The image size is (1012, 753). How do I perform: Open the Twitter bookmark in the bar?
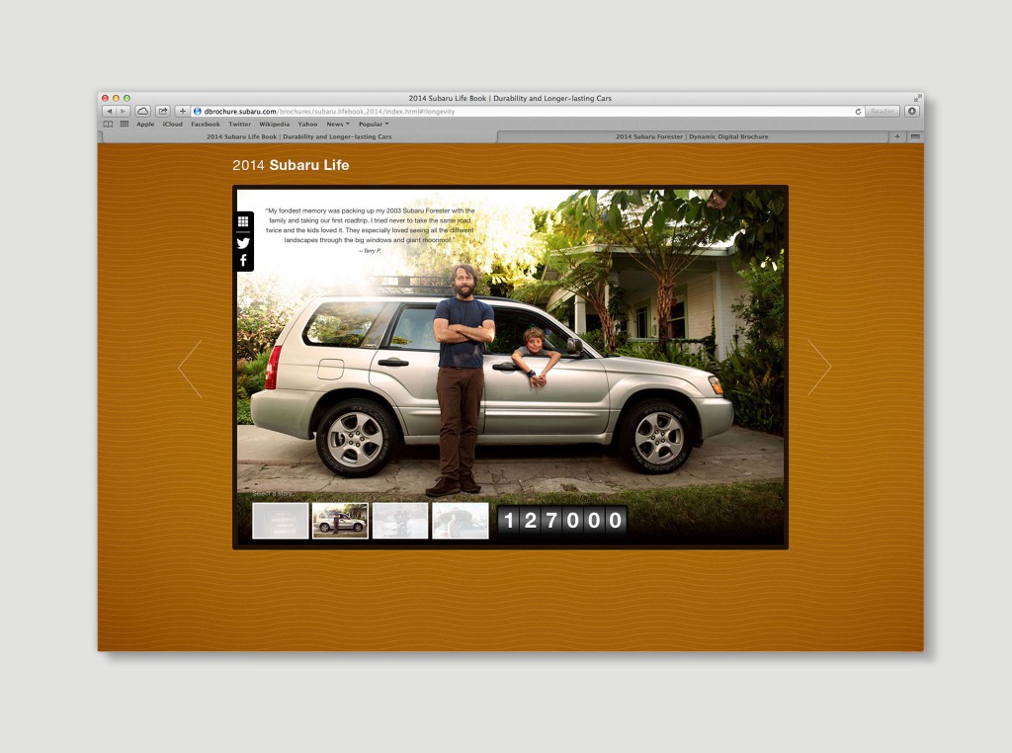[239, 124]
